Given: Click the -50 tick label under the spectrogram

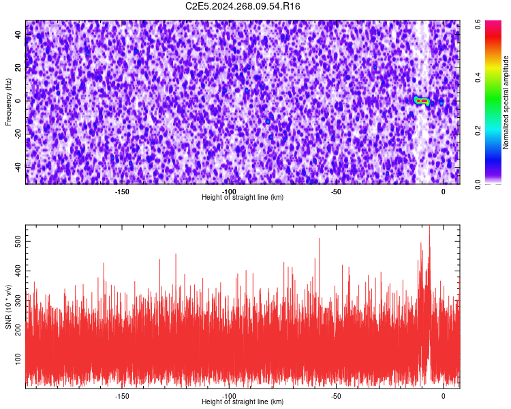Looking at the screenshot, I should pyautogui.click(x=336, y=192).
